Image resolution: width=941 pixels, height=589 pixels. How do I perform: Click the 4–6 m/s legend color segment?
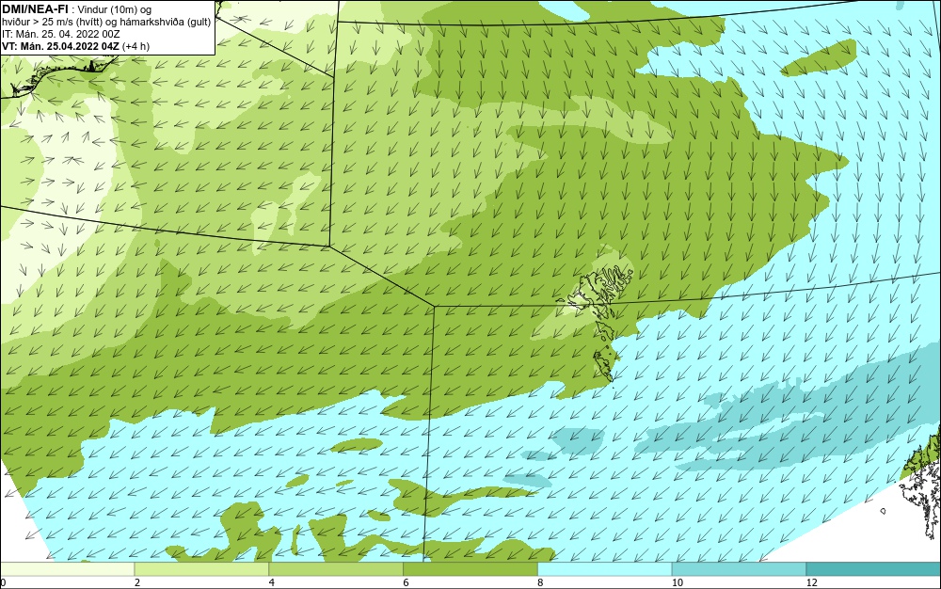(336, 569)
